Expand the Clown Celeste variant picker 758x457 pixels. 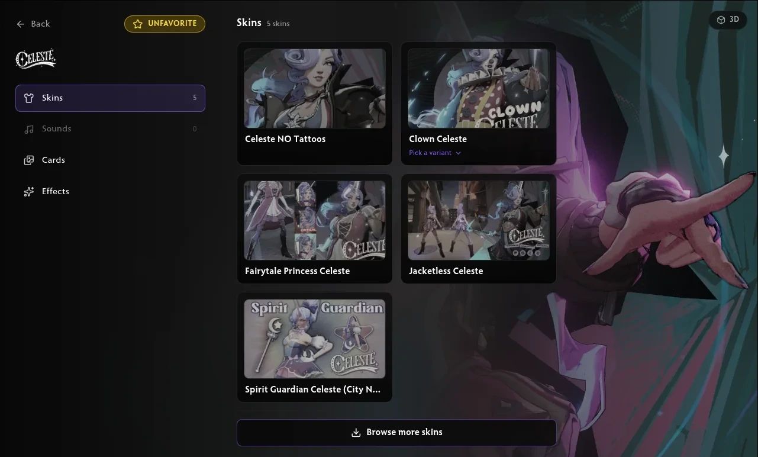(435, 153)
